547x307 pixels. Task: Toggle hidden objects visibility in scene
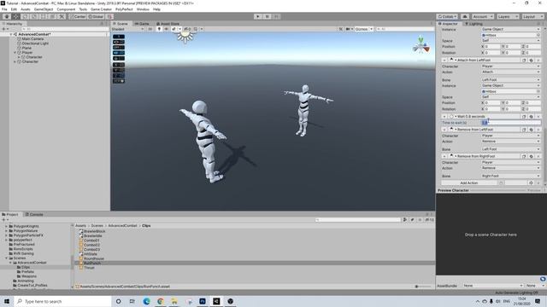(x=187, y=29)
